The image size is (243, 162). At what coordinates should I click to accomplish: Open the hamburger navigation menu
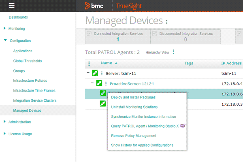point(12,6)
